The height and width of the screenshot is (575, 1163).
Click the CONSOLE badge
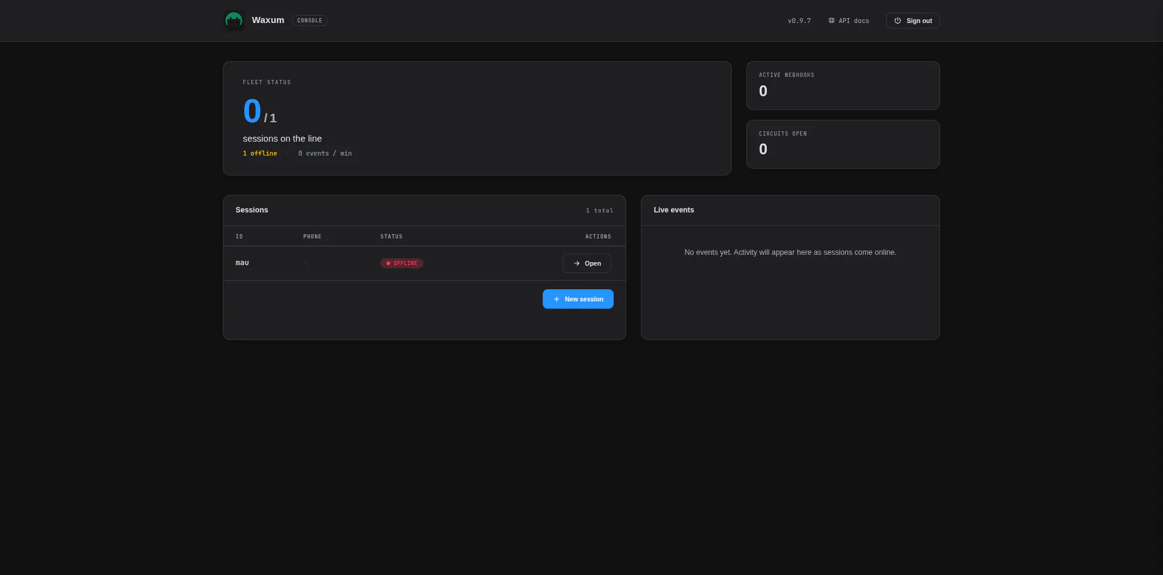coord(310,21)
